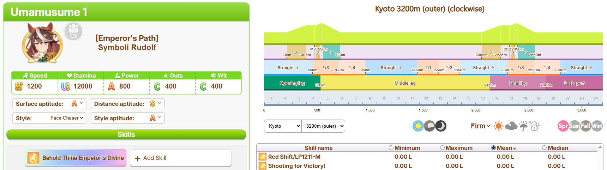Click the Red Shift/LP1211-M skill name
The width and height of the screenshot is (607, 170).
[x=294, y=157]
